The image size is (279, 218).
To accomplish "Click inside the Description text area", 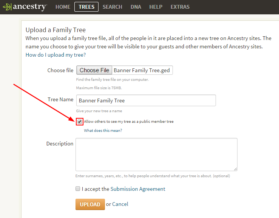I will click(156, 155).
